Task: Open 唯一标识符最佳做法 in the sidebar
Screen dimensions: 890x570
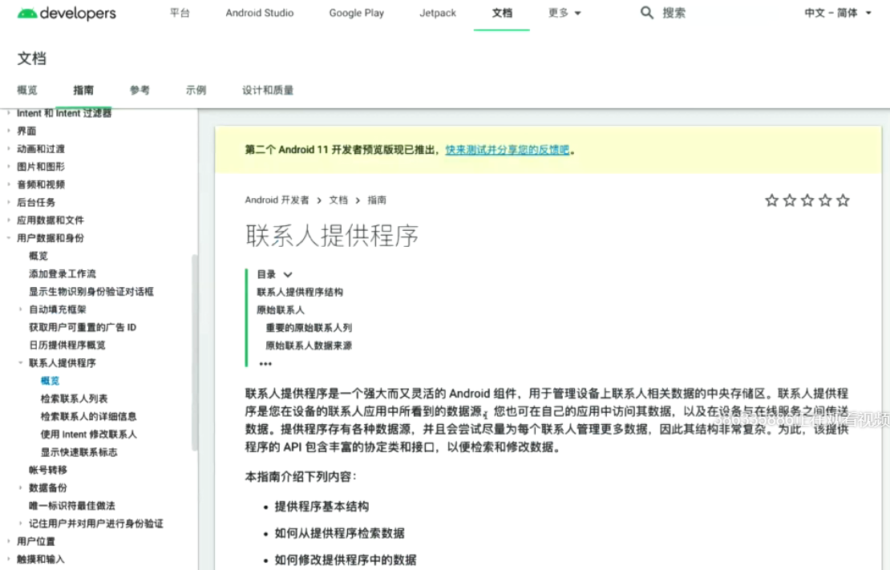Action: tap(72, 505)
